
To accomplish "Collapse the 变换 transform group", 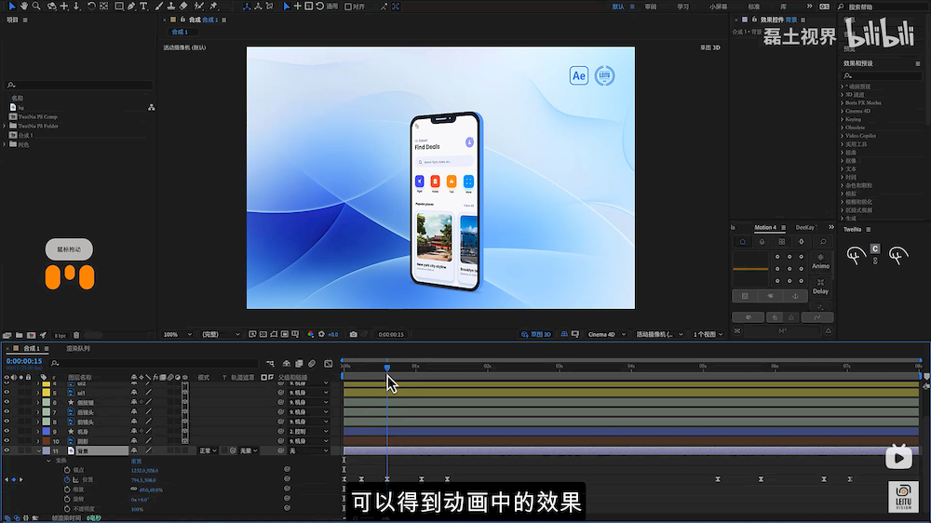I will [x=49, y=461].
